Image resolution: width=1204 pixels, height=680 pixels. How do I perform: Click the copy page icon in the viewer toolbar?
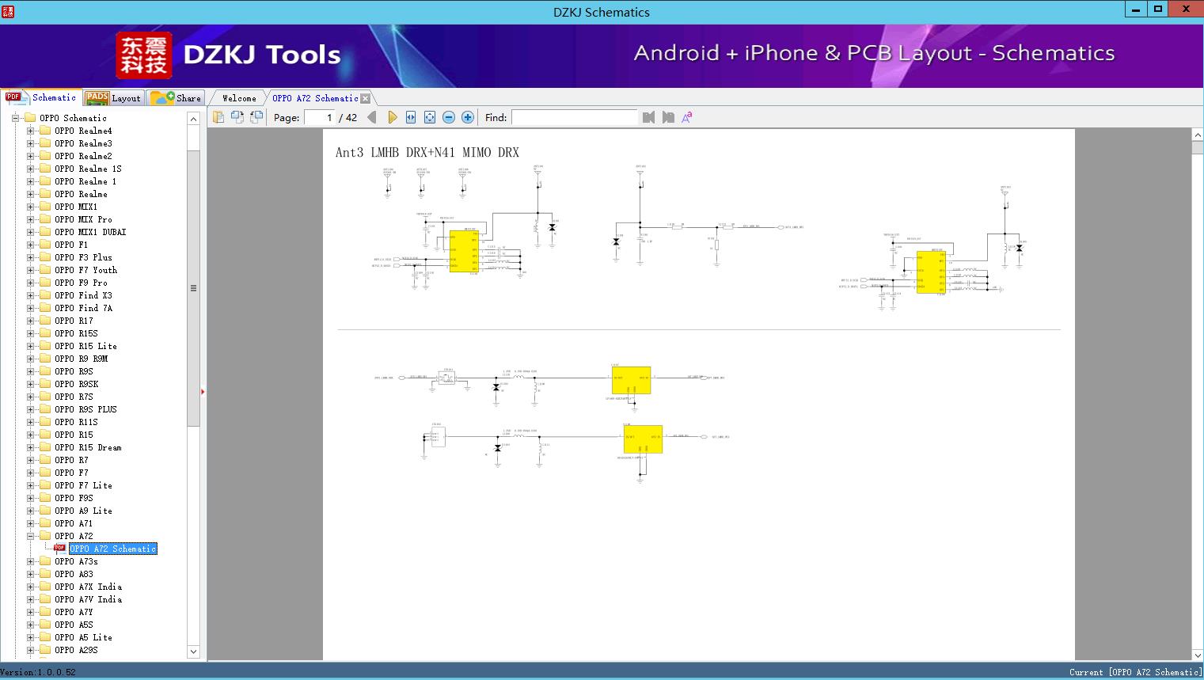click(218, 117)
